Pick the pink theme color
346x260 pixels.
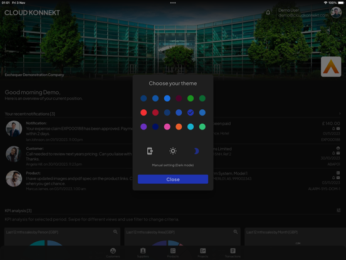pos(167,127)
